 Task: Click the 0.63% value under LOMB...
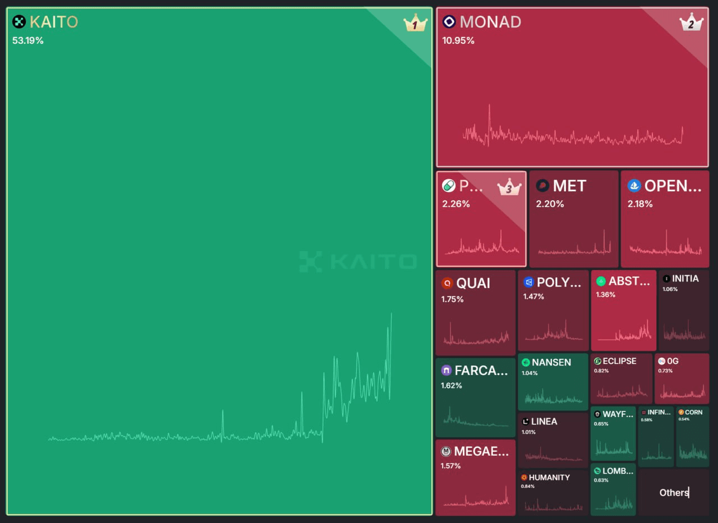(601, 480)
